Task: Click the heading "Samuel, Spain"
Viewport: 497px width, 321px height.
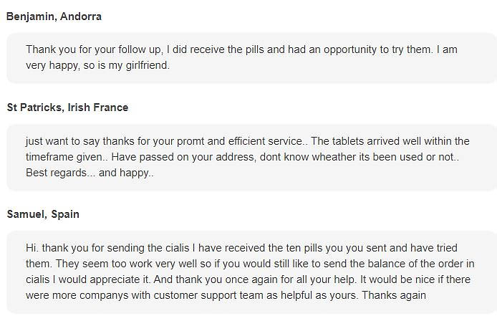Action: (43, 214)
